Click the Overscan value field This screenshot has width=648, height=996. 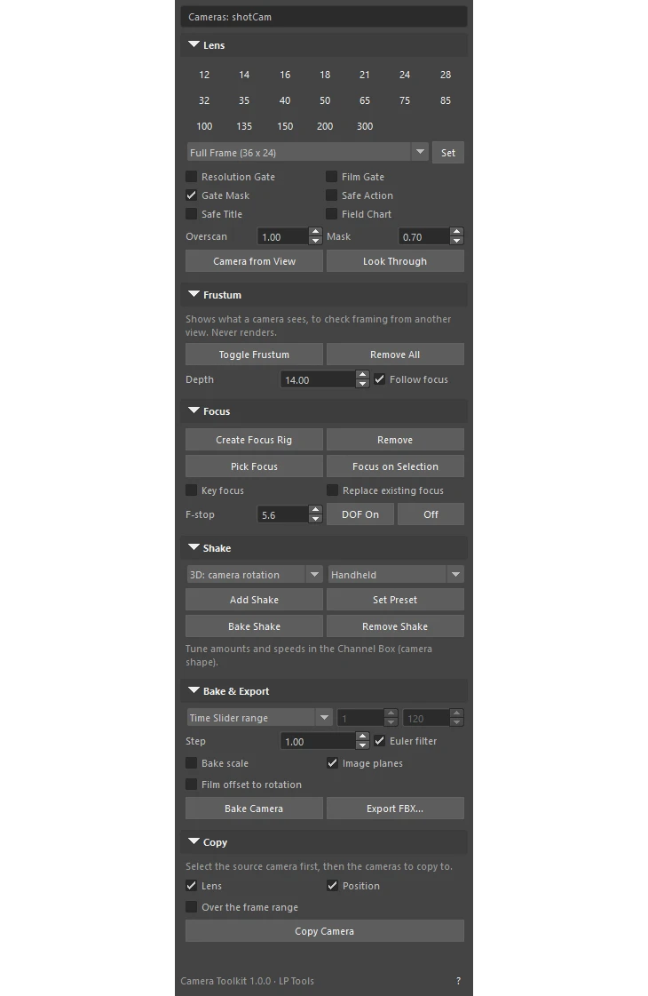[x=283, y=237]
